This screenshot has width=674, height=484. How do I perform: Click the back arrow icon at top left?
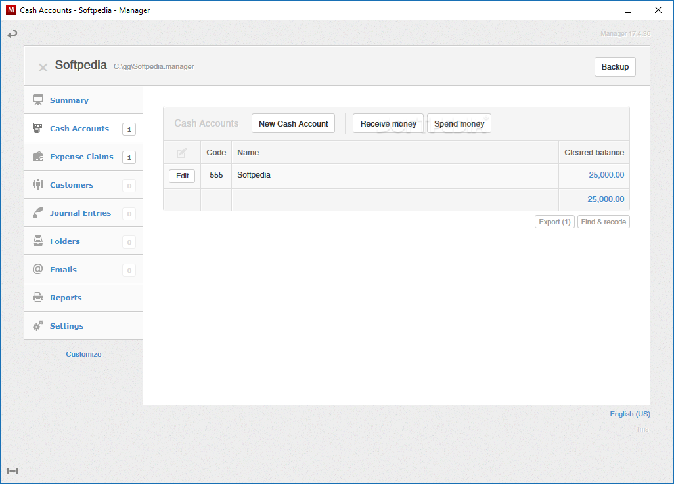tap(12, 34)
